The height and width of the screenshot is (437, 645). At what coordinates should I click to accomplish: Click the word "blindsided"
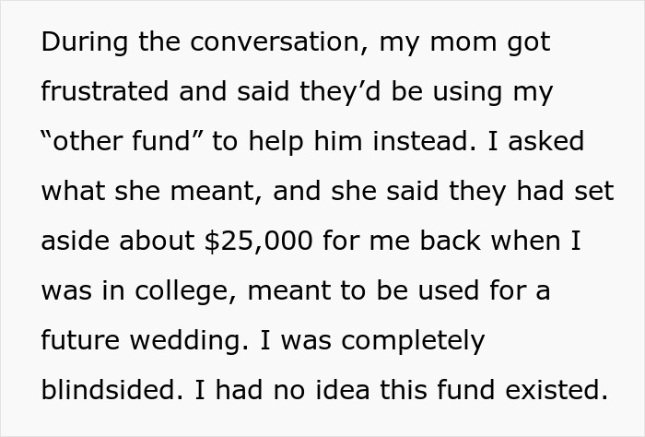(108, 391)
